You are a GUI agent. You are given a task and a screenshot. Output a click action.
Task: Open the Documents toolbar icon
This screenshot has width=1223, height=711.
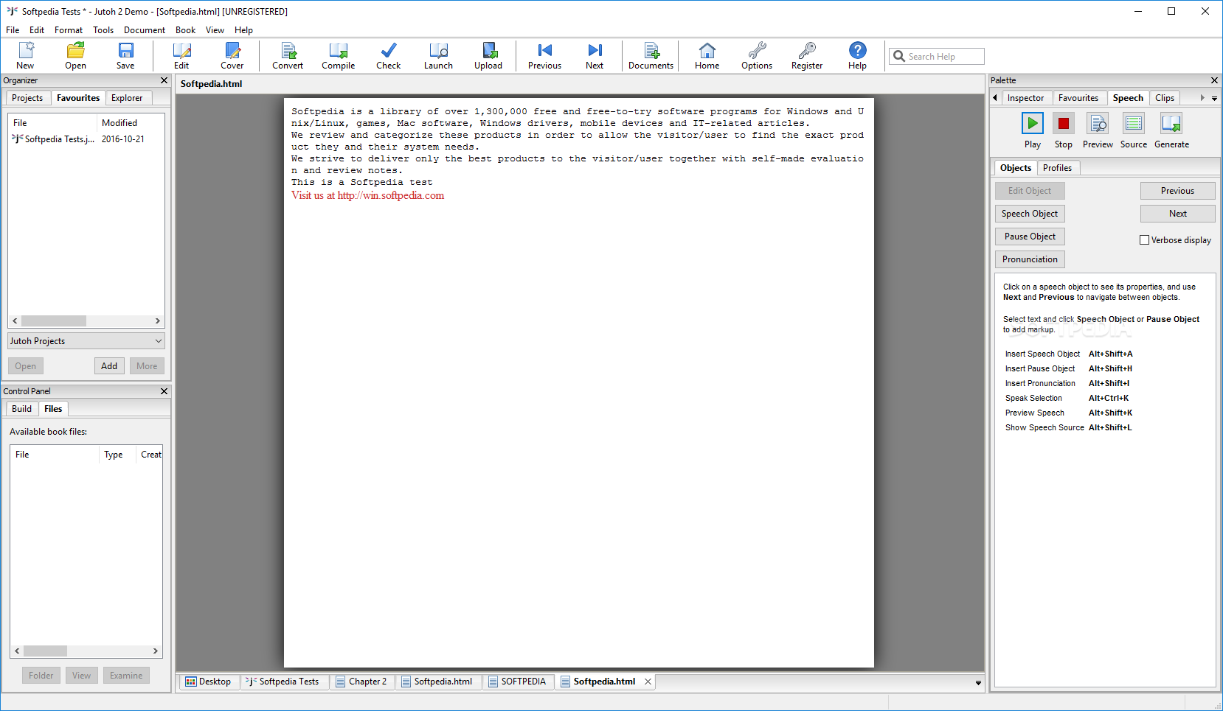click(x=651, y=56)
